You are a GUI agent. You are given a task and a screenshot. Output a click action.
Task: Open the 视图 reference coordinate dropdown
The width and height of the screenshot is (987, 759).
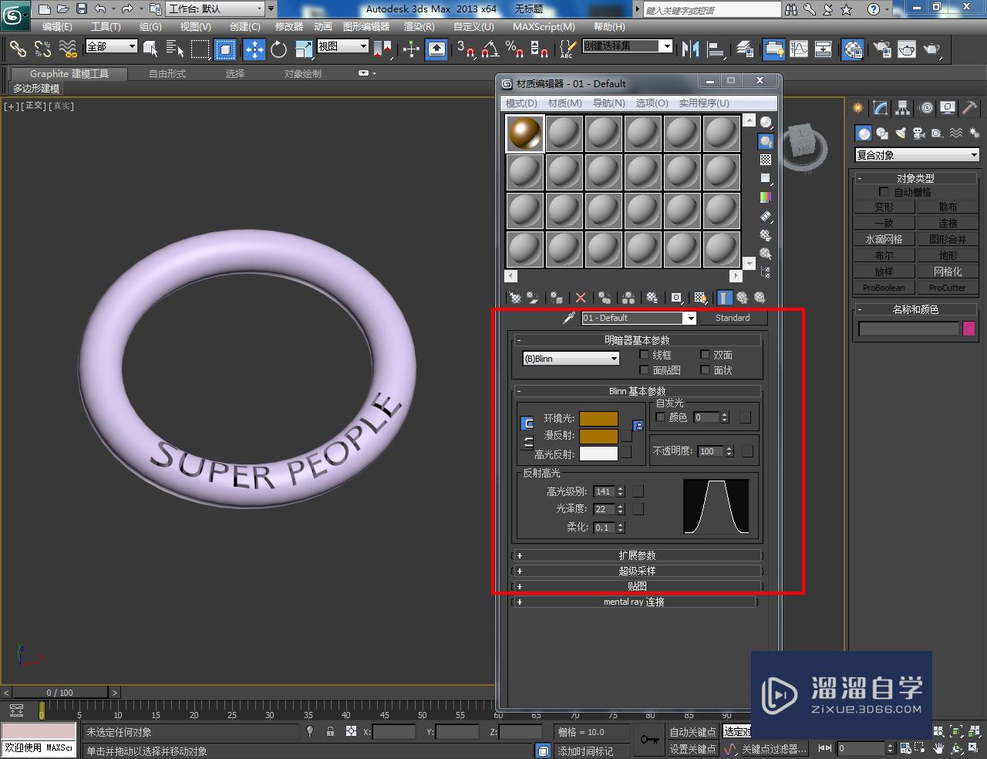tap(342, 47)
